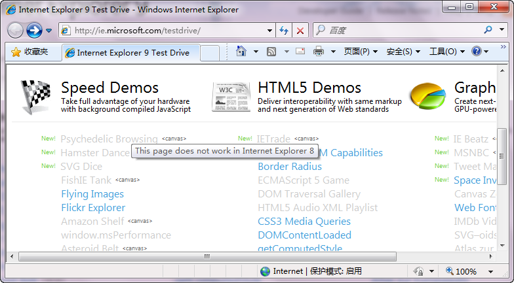Expand the Home button dropdown arrow
This screenshot has height=283, width=514.
256,52
